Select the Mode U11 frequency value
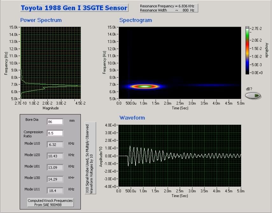The height and width of the screenshot is (213, 272). pyautogui.click(x=55, y=190)
